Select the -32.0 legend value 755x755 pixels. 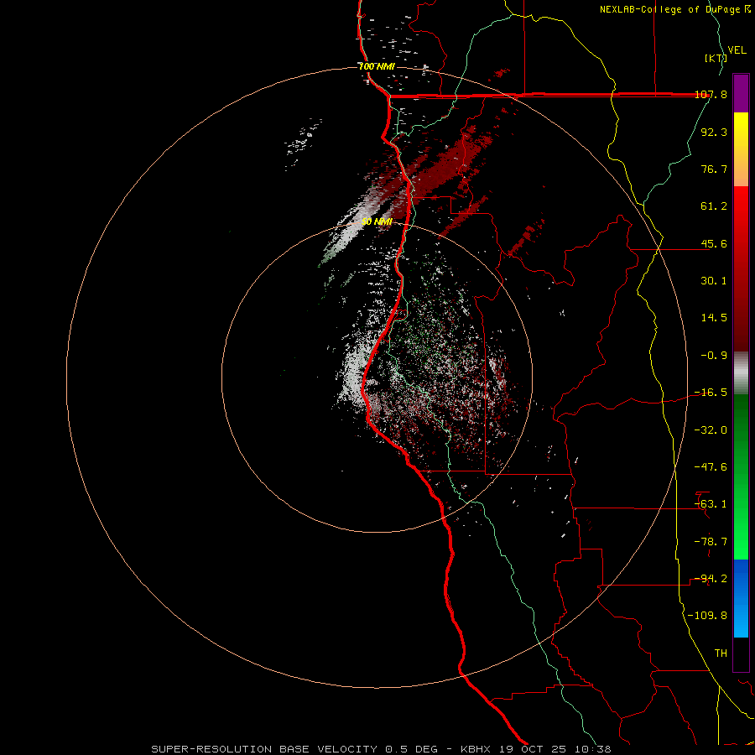(711, 430)
